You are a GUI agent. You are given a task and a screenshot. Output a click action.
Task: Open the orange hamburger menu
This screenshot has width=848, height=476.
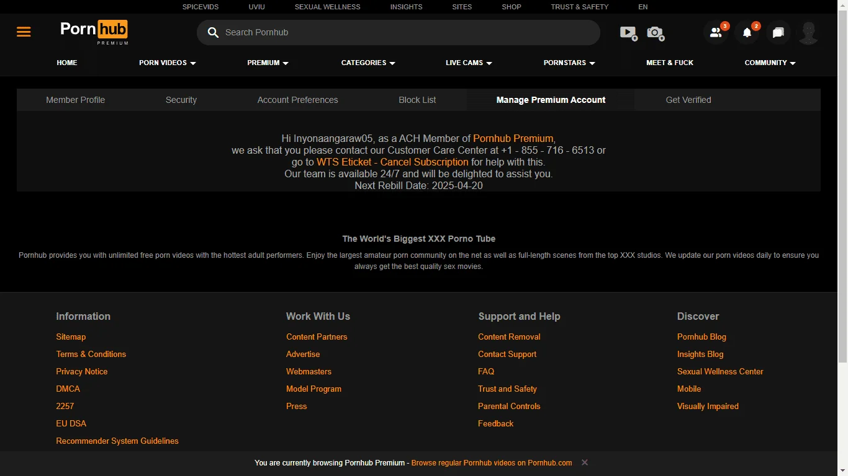pos(24,32)
